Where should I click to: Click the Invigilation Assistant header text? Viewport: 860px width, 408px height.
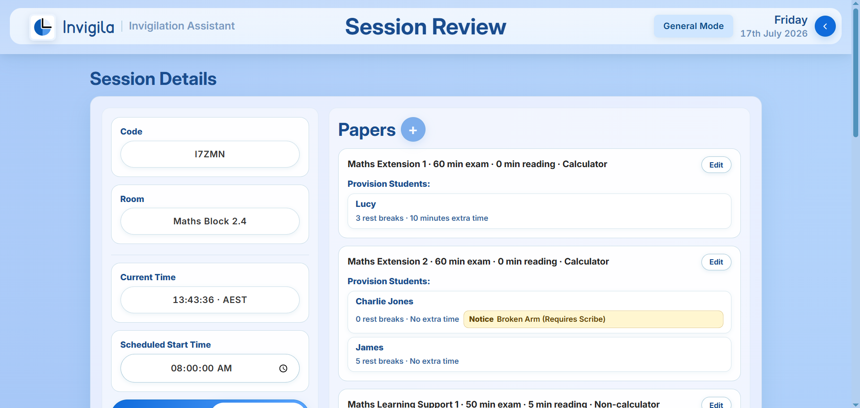point(182,26)
